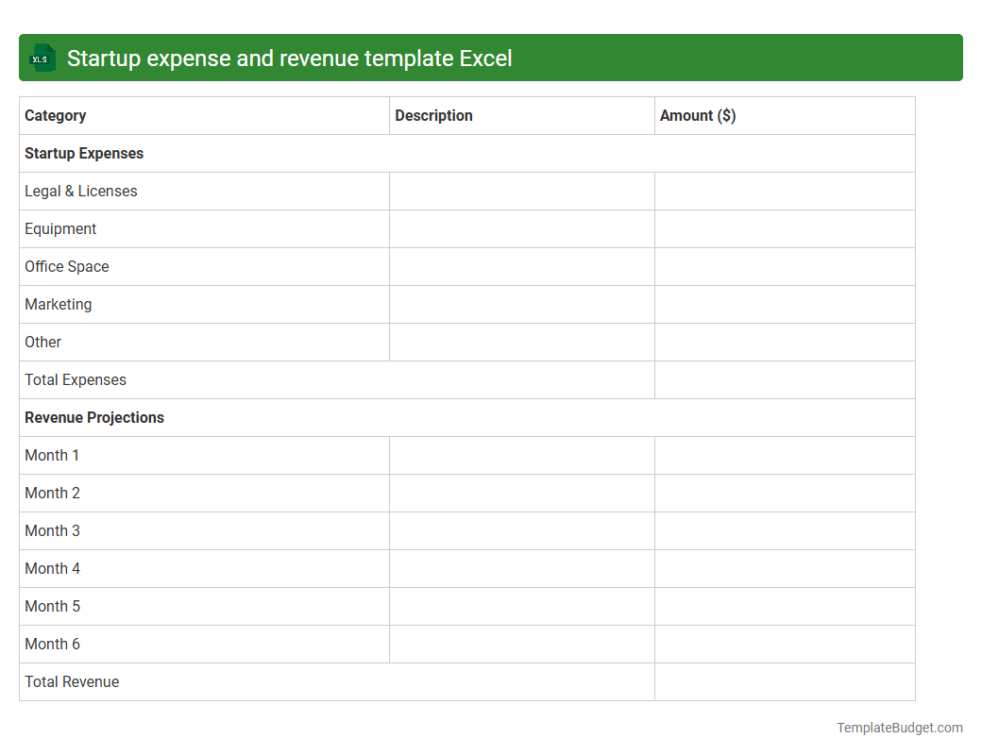The height and width of the screenshot is (755, 982).
Task: Click the Office Space category entry
Action: (x=66, y=266)
